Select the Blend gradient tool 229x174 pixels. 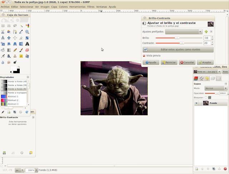tap(9, 50)
